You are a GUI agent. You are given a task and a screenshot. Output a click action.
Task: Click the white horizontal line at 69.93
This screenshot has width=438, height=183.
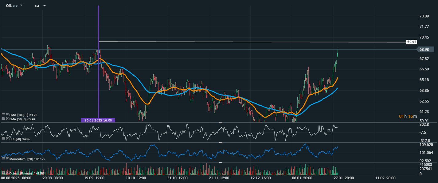point(246,42)
